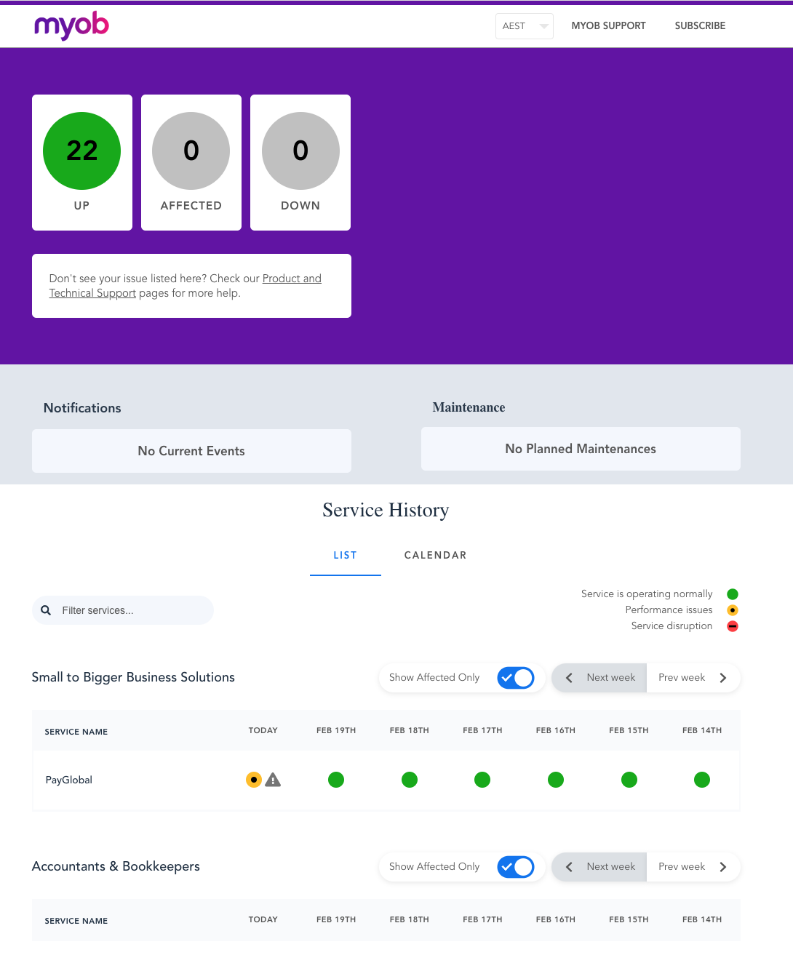Switch to the List tab
Viewport: 793px width, 971px height.
pos(345,555)
